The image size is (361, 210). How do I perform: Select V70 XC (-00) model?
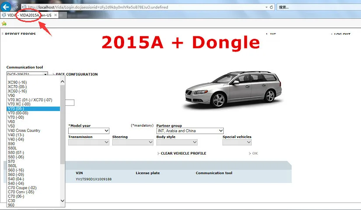[x=33, y=104]
